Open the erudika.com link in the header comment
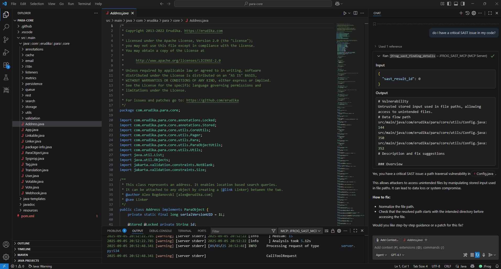Screen dimensions: 501x269 coord(203,31)
